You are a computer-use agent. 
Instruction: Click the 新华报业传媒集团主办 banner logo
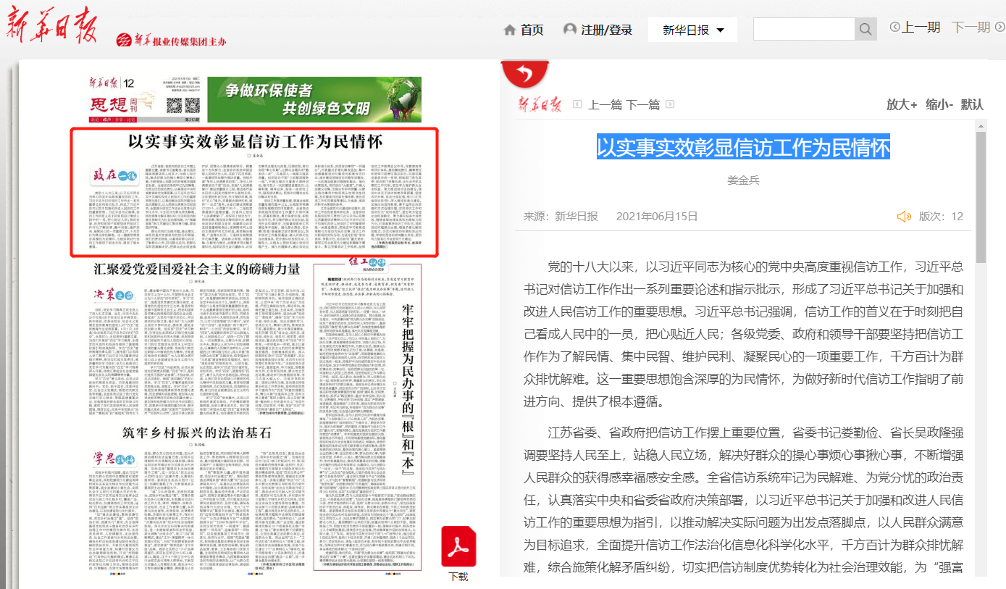[171, 41]
